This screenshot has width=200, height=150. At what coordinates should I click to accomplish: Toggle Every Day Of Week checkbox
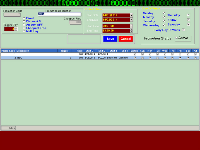click(x=184, y=30)
